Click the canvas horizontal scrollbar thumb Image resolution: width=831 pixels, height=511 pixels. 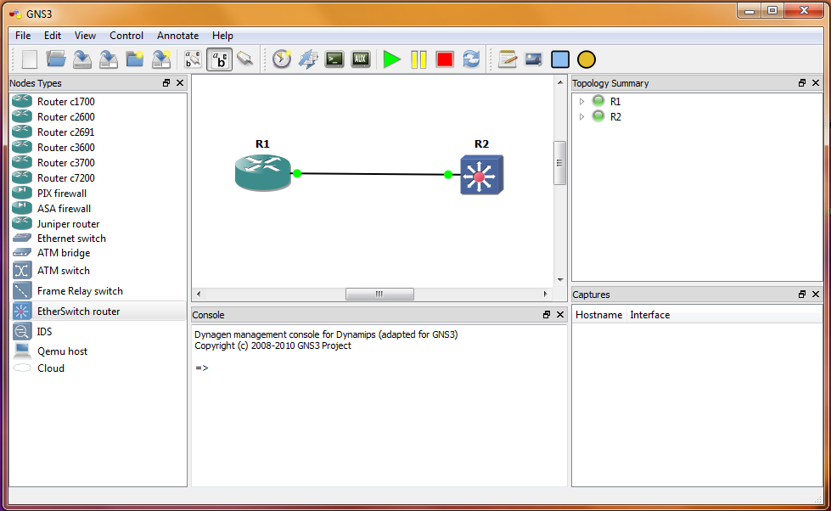379,294
